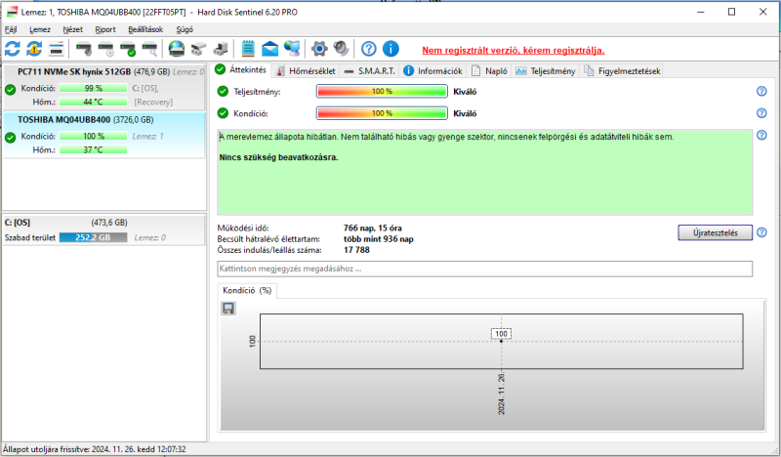Click the disk with green checkmark toolbar icon

point(128,49)
